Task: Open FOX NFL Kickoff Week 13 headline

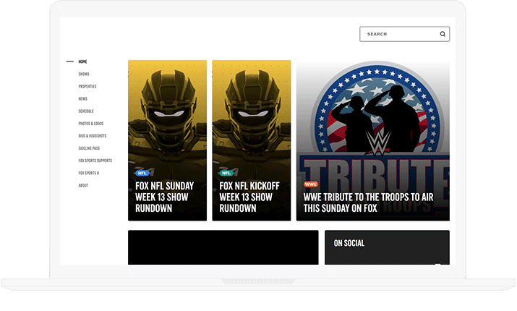Action: pyautogui.click(x=247, y=197)
